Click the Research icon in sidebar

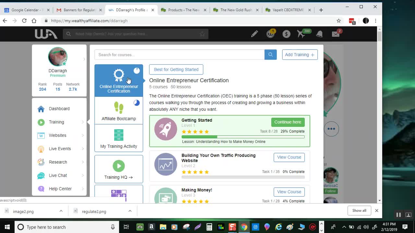[41, 162]
